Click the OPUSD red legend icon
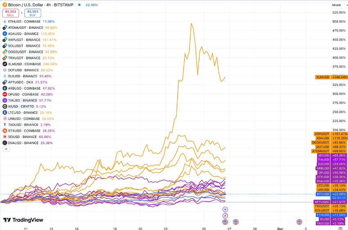The height and width of the screenshot is (230, 348). click(x=5, y=94)
